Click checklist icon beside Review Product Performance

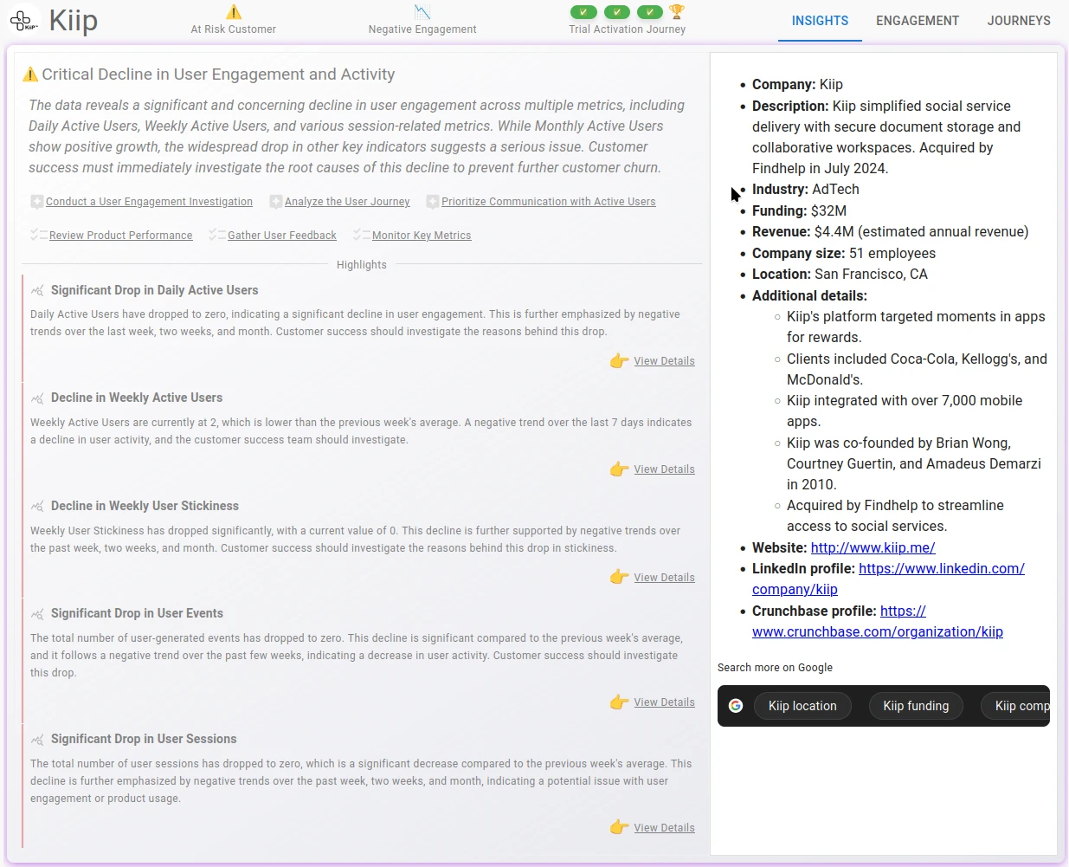(38, 235)
